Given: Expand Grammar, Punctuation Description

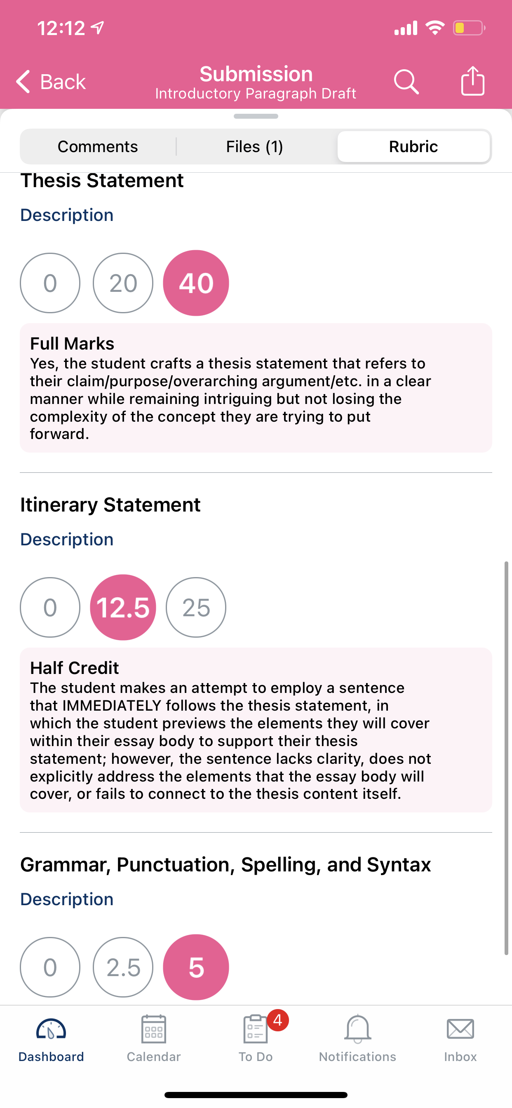Looking at the screenshot, I should tap(67, 899).
